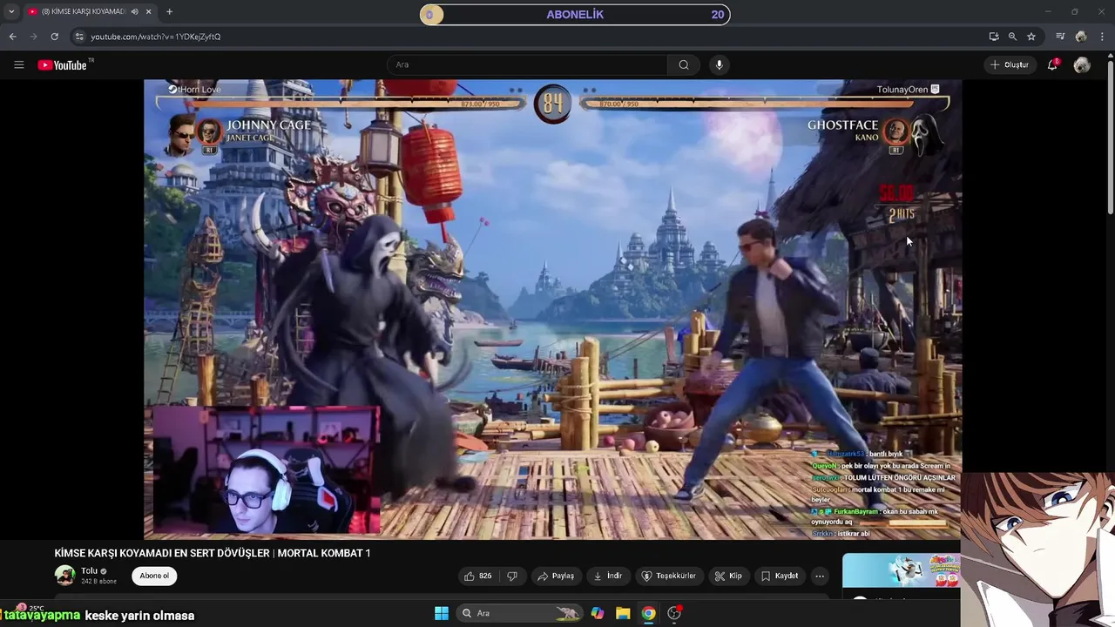
Task: Subscribe with the "Abone ol" button
Action: (155, 576)
